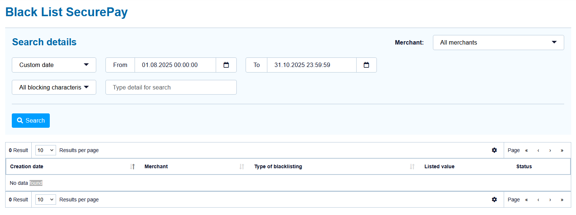The height and width of the screenshot is (215, 576).
Task: Click the To date text field
Action: point(311,65)
